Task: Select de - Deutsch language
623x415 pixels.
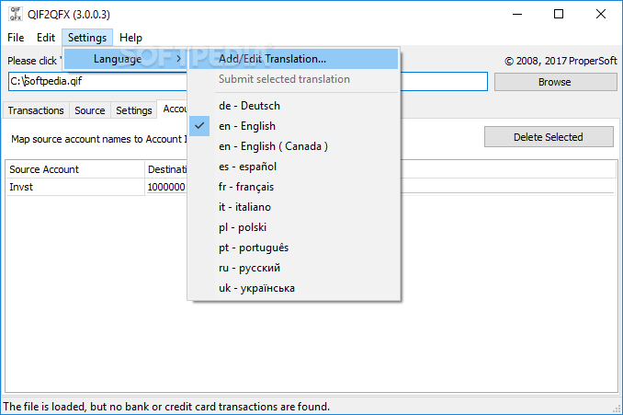Action: coord(294,106)
